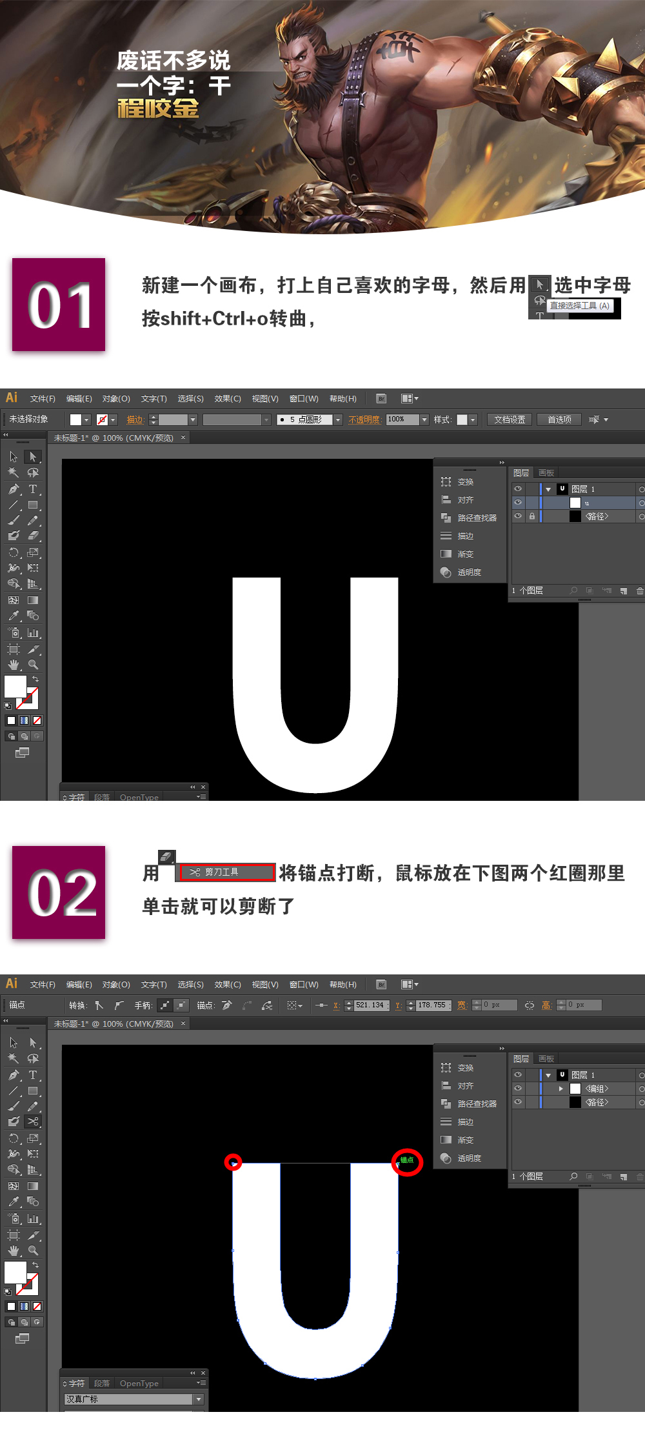Toggle visibility of <编组> layer in step 02
Viewport: 645px width, 1430px height.
[x=518, y=1088]
